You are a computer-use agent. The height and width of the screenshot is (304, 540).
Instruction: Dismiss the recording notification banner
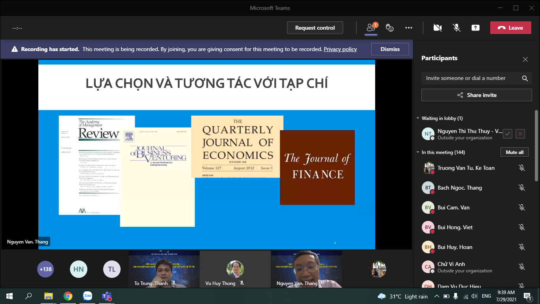coord(390,49)
